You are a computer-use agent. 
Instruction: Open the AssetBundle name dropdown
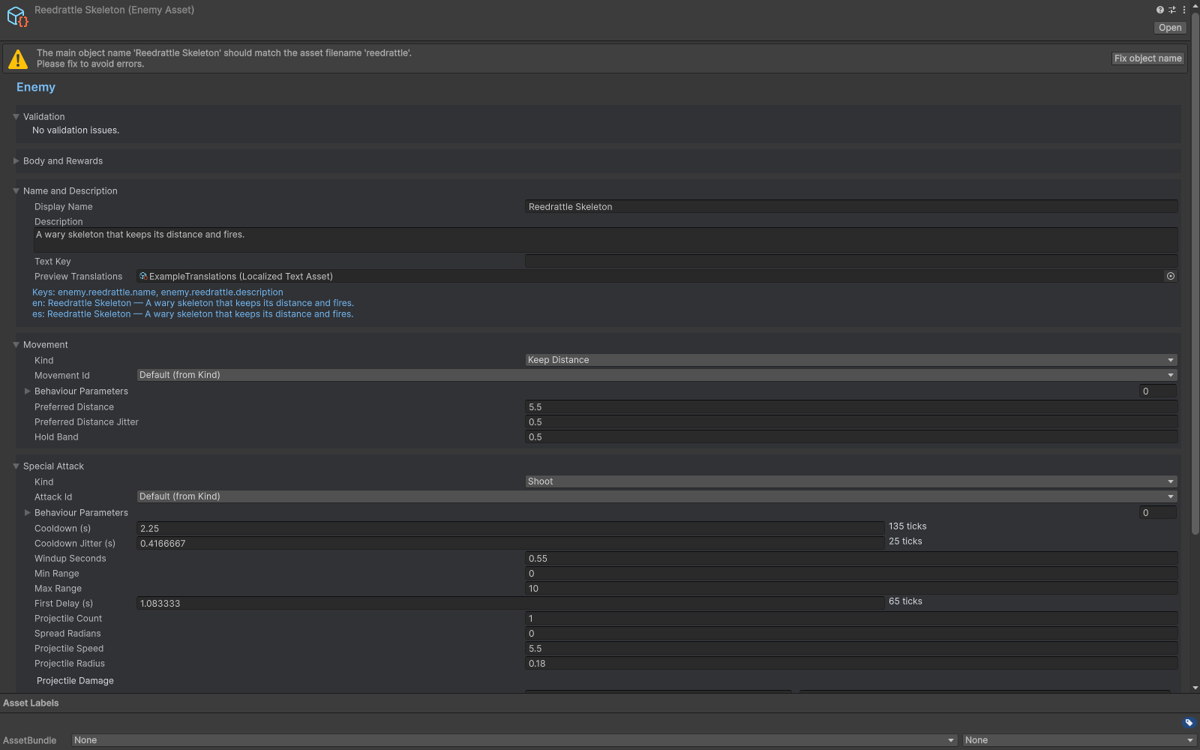pyautogui.click(x=514, y=740)
